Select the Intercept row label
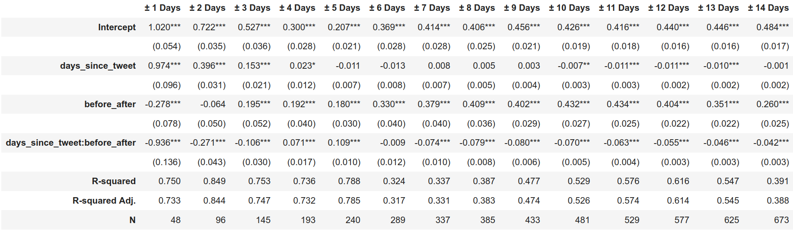793x230 pixels. click(117, 27)
